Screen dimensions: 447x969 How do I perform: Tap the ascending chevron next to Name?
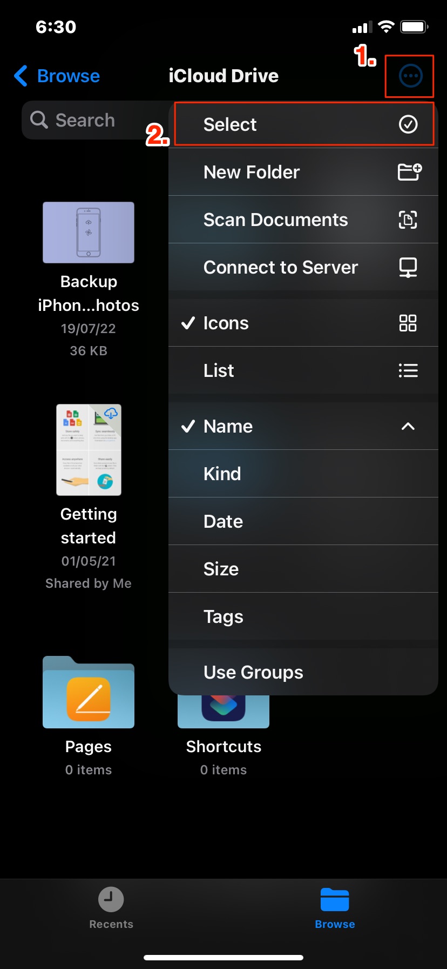tap(408, 426)
